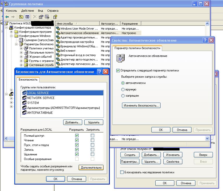Click Удалить button in Безопасность dialog
This screenshot has height=191, width=223.
click(94, 122)
